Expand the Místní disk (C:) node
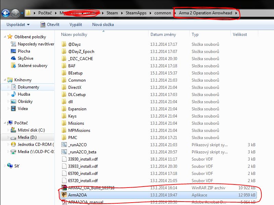The image size is (274, 205). (8, 130)
